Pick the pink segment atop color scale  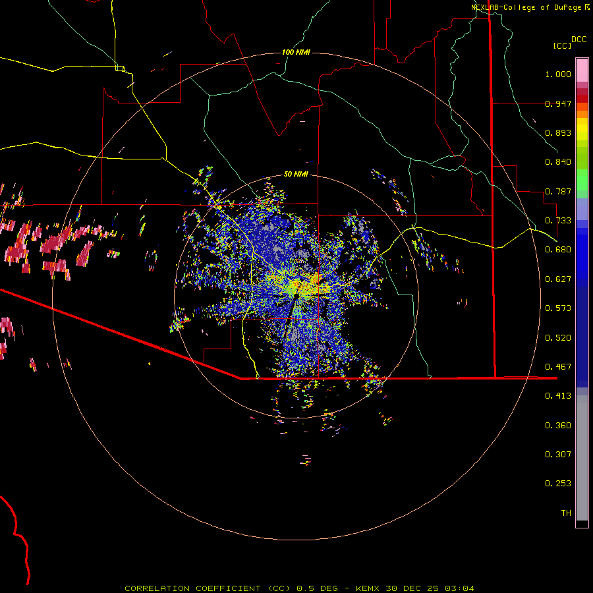582,71
